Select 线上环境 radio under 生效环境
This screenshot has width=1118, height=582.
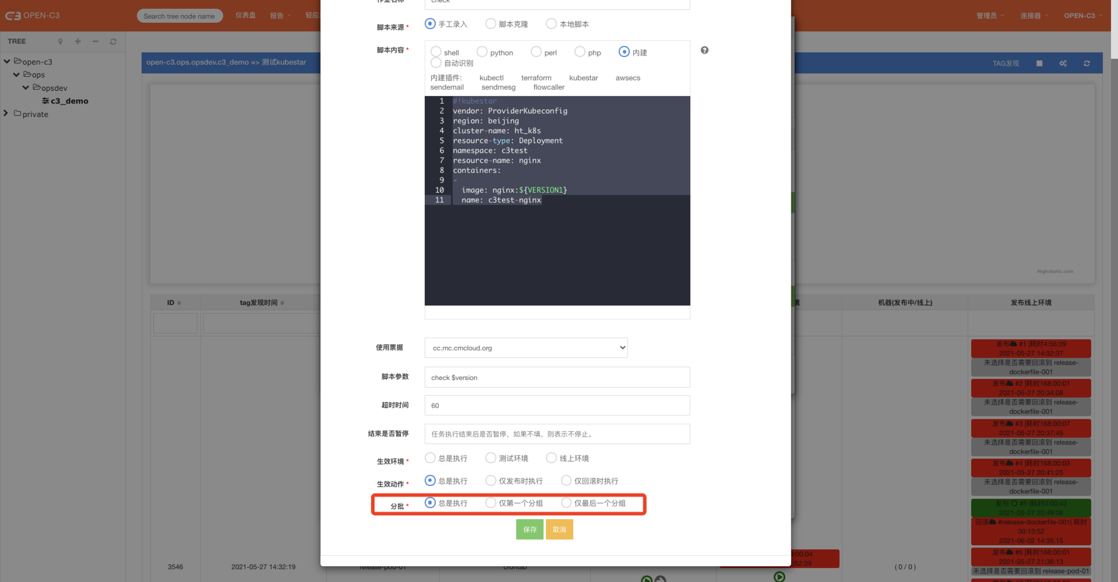click(x=551, y=457)
